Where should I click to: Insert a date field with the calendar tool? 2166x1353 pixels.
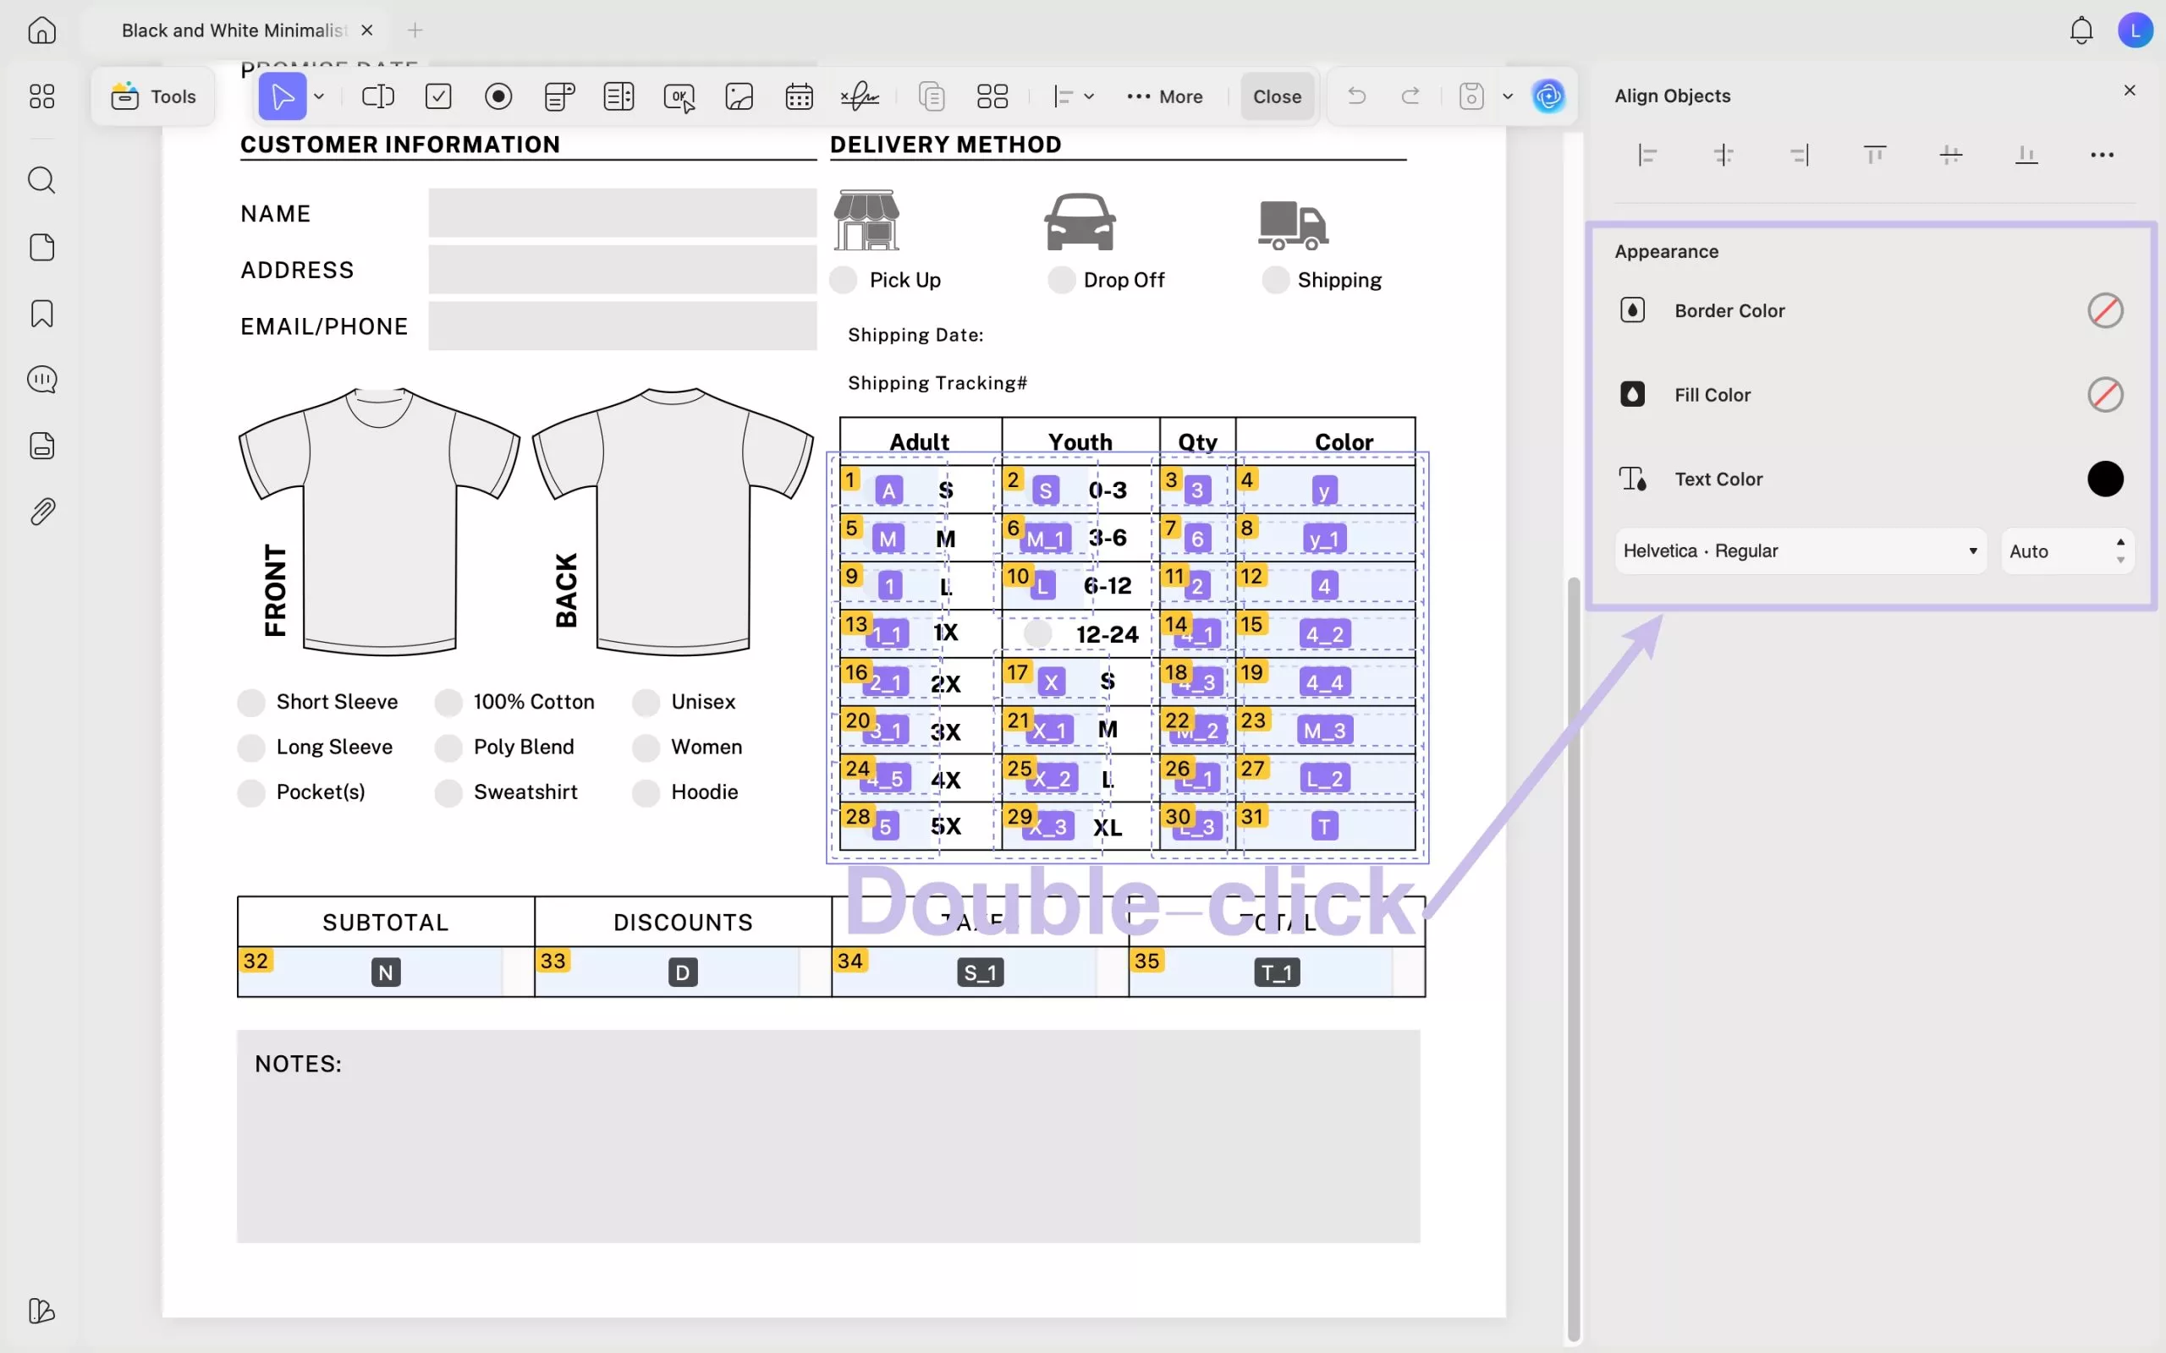tap(799, 96)
